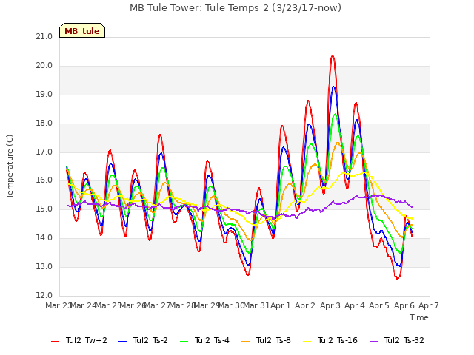Click the chart title text
The image size is (474, 355).
pos(236,8)
